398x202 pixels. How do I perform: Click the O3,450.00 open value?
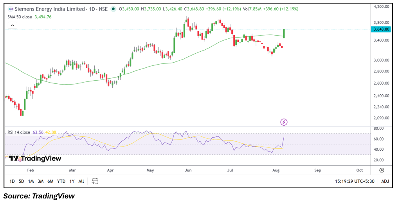pyautogui.click(x=129, y=9)
